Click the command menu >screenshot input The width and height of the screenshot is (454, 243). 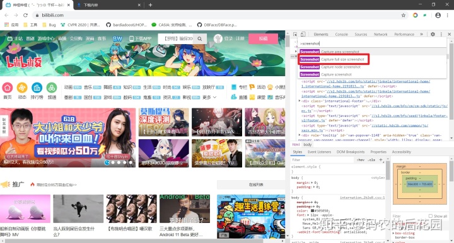point(372,43)
